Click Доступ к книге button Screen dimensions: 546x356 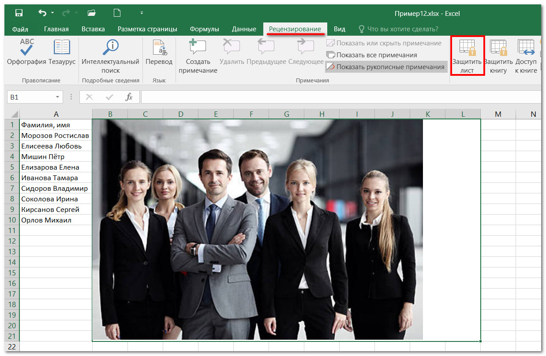pyautogui.click(x=526, y=56)
